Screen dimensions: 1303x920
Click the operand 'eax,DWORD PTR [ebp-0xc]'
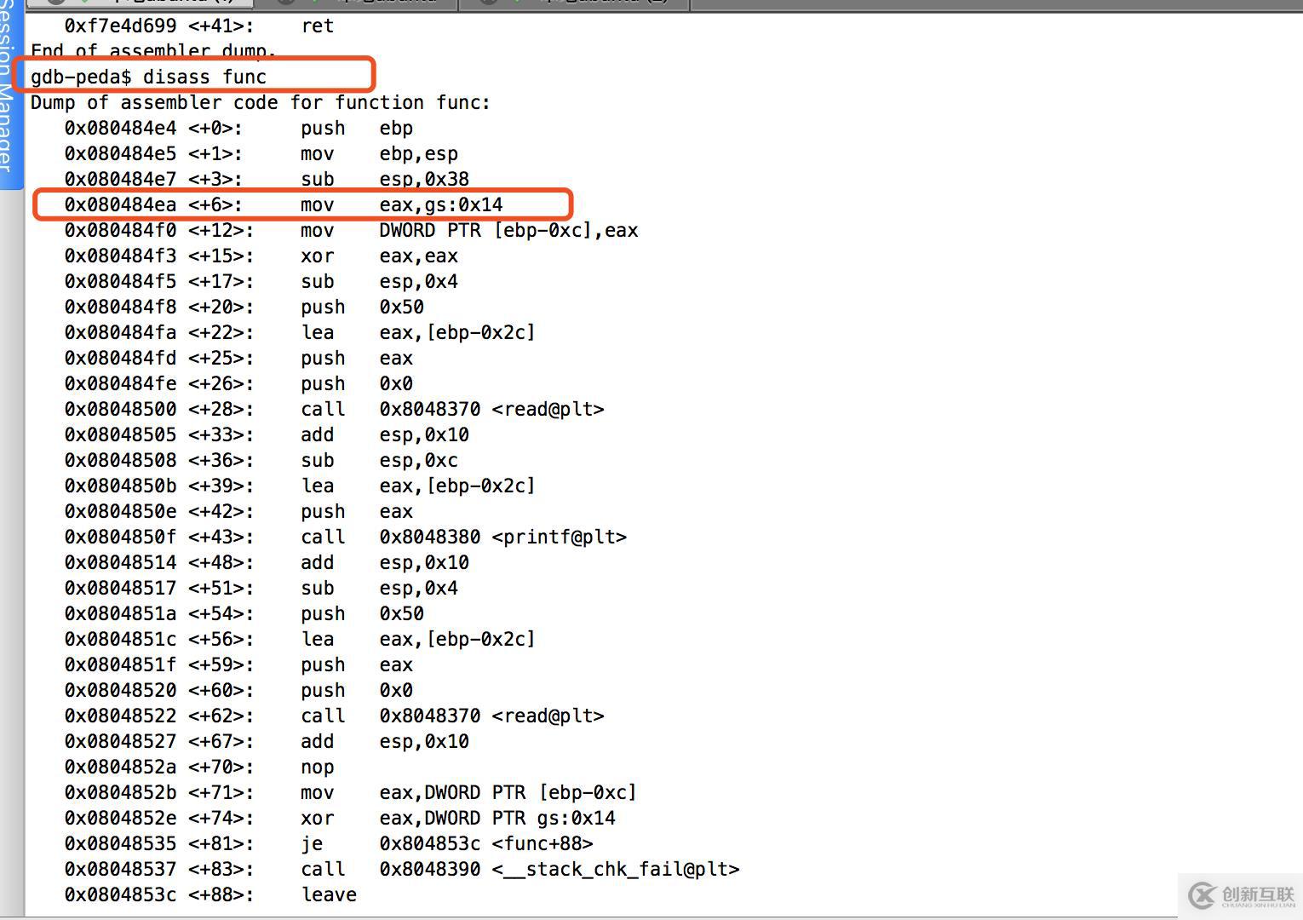pos(508,792)
